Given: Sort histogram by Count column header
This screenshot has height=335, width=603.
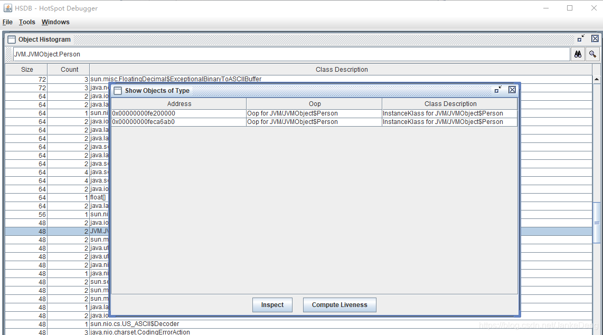Looking at the screenshot, I should [x=69, y=70].
